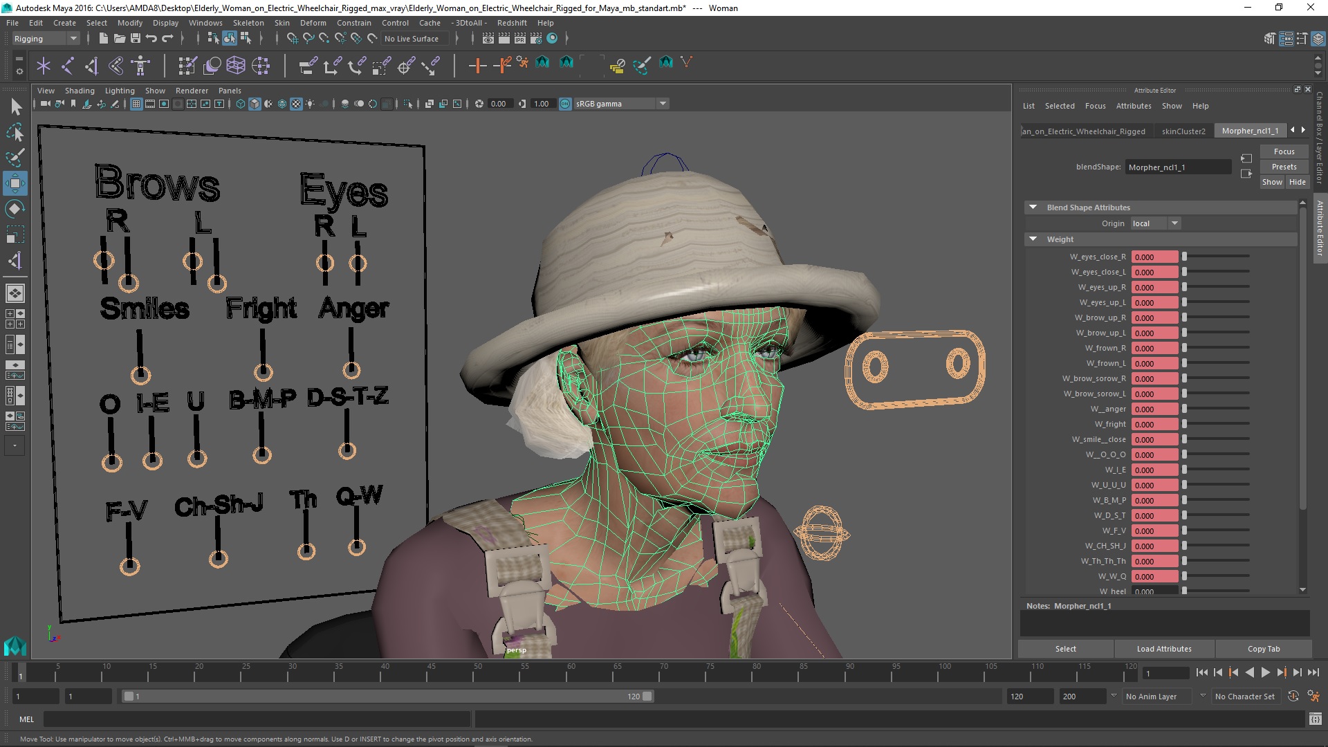The image size is (1328, 747).
Task: Click the Set Key shelf icon
Action: tap(477, 66)
